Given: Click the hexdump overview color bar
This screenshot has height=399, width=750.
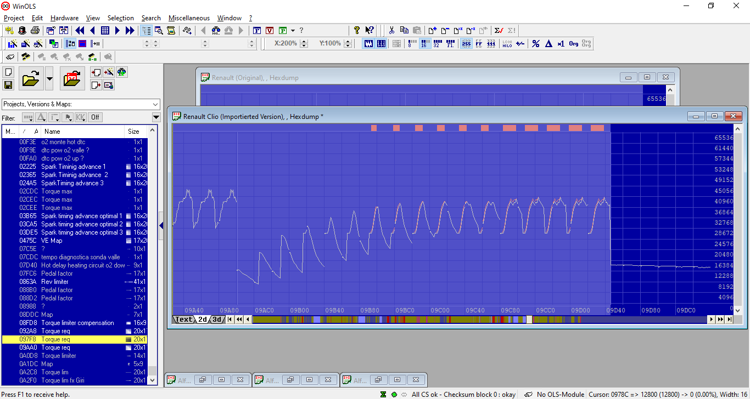Looking at the screenshot, I should coord(480,320).
